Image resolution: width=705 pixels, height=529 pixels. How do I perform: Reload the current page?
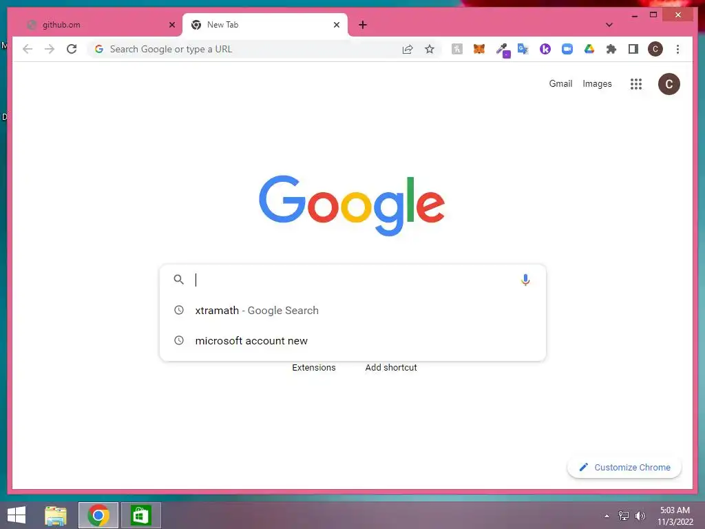72,49
